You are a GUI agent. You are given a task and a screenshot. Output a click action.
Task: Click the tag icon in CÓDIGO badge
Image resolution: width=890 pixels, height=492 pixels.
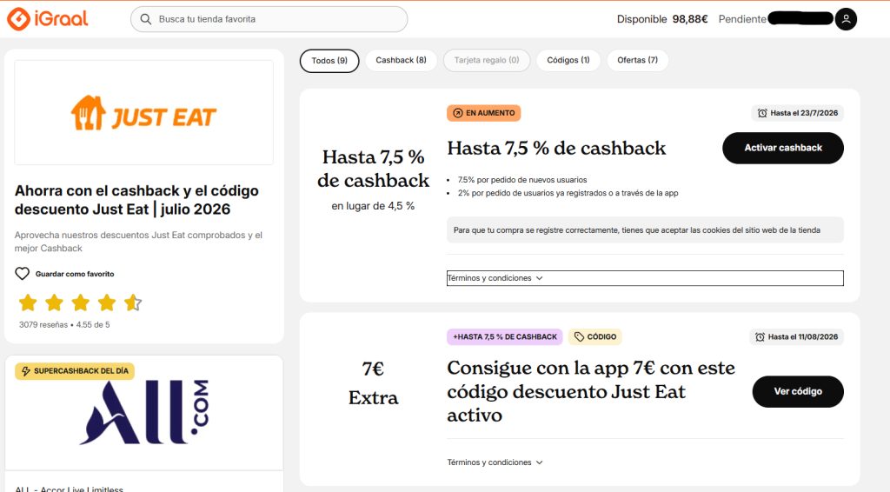(579, 337)
